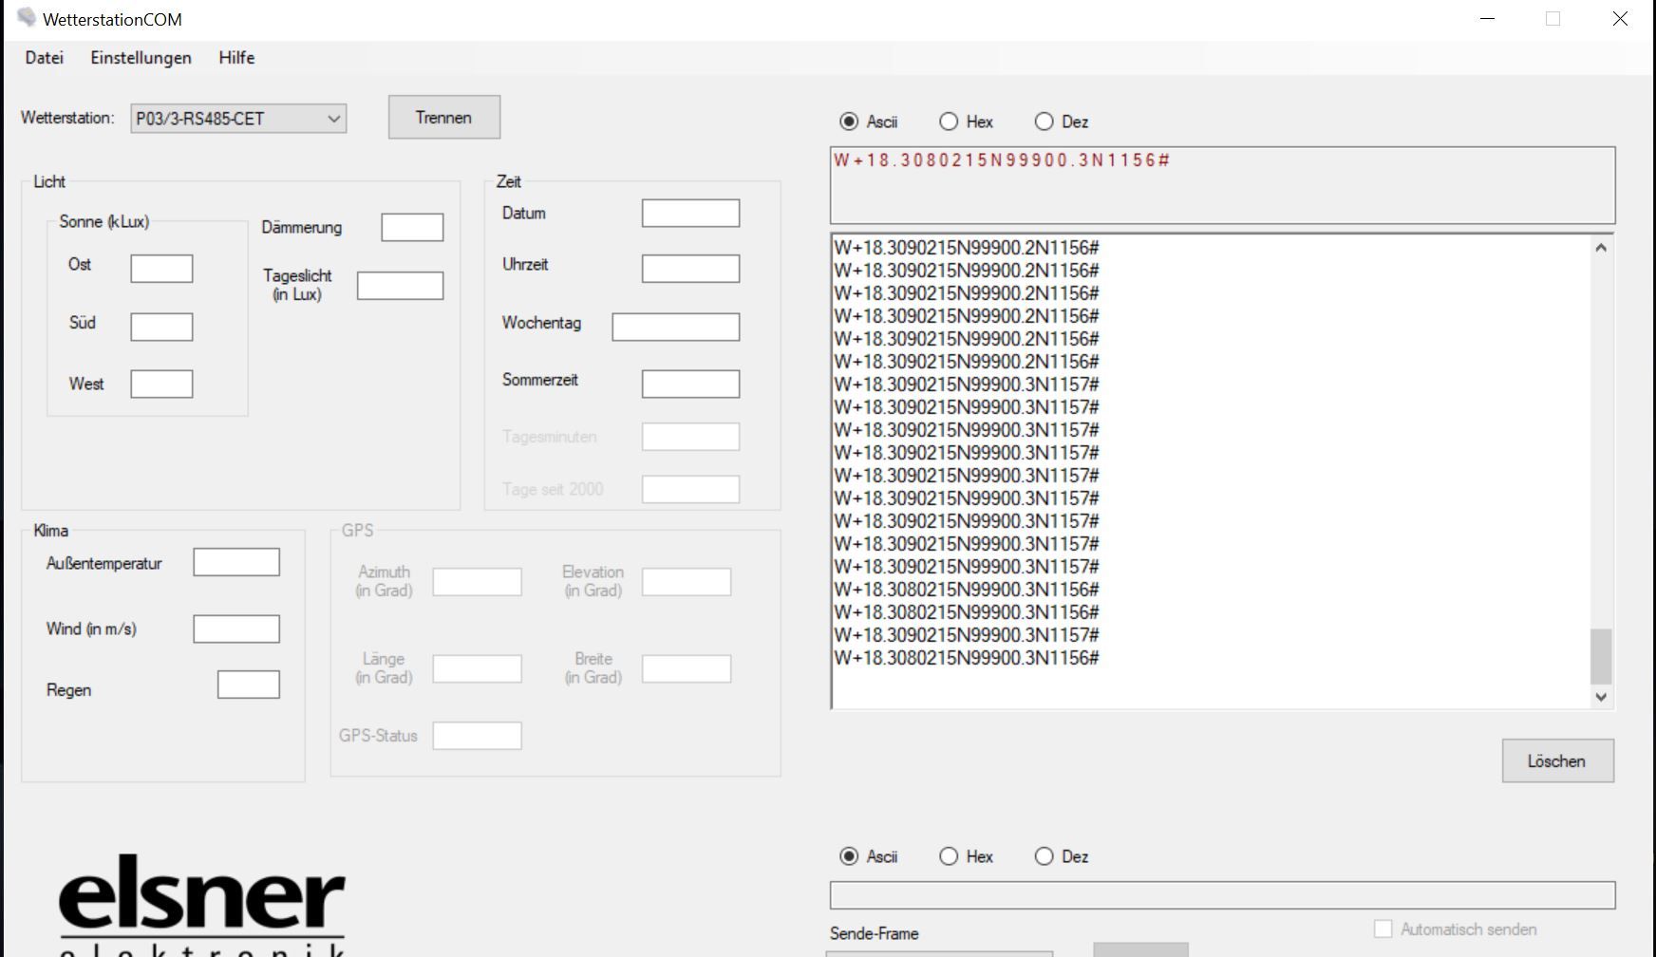Image resolution: width=1656 pixels, height=957 pixels.
Task: Click the Regen field
Action: [x=249, y=685]
